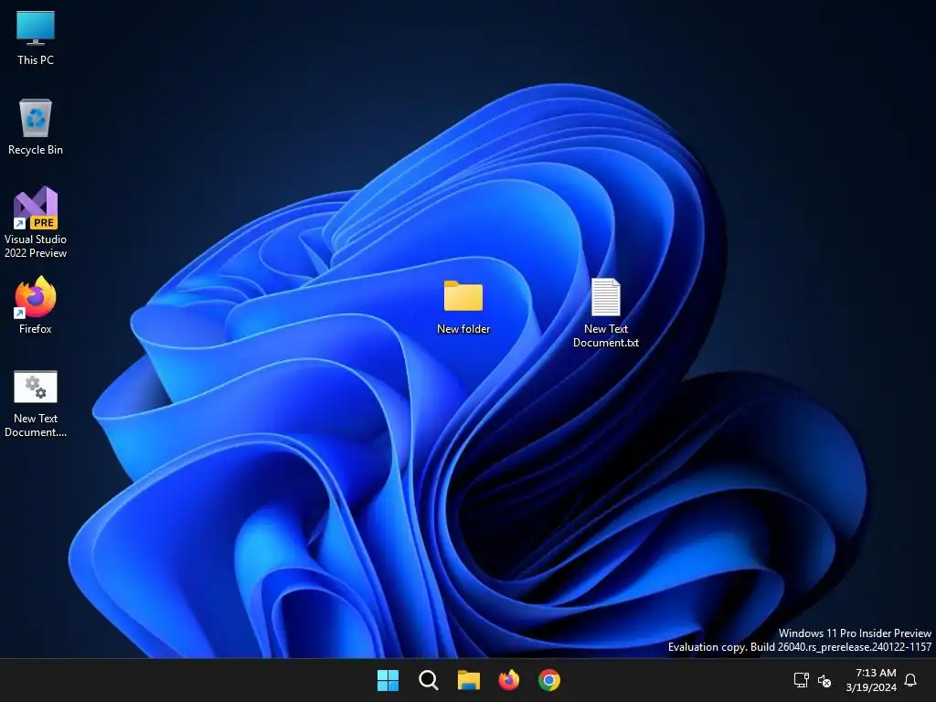The width and height of the screenshot is (936, 702).
Task: Click the 'This PC' label text
Action: [36, 60]
